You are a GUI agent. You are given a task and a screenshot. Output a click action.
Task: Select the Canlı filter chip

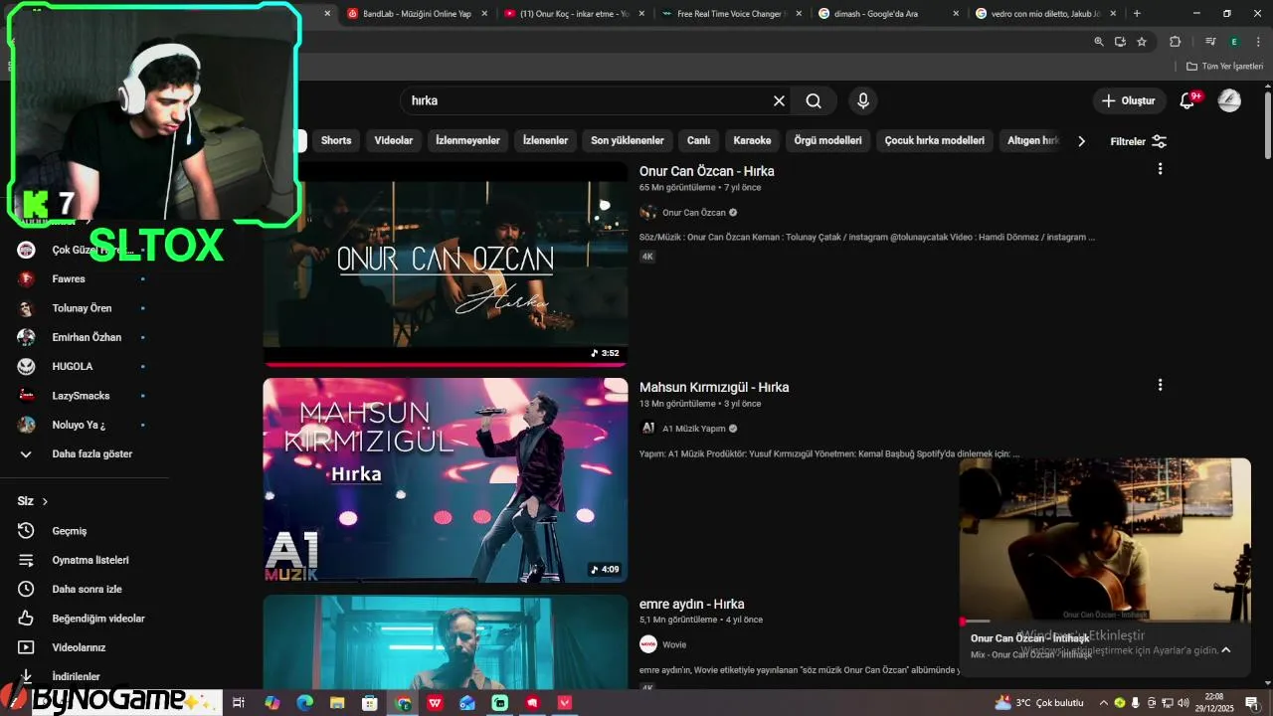[x=699, y=140]
